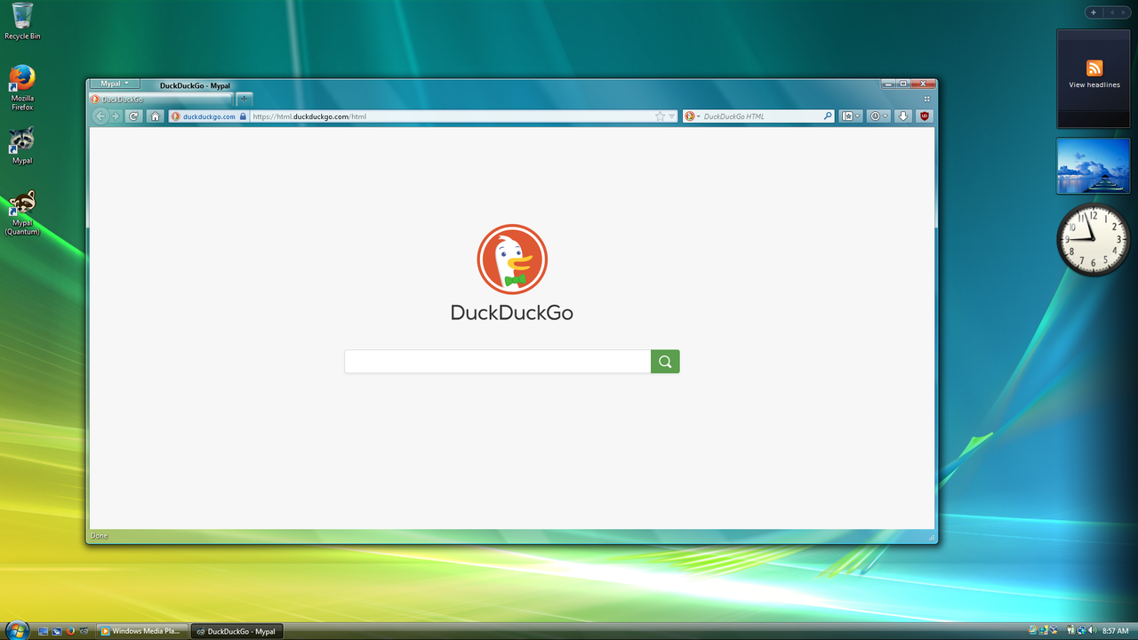The image size is (1138, 640).
Task: Click View headlines on feed gadget
Action: (1094, 85)
